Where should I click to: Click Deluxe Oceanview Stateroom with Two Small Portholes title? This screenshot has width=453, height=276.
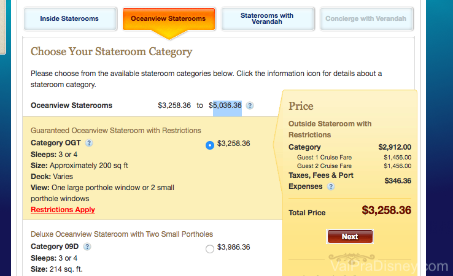[122, 234]
